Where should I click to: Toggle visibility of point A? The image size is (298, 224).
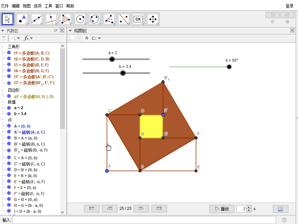pyautogui.click(x=9, y=126)
